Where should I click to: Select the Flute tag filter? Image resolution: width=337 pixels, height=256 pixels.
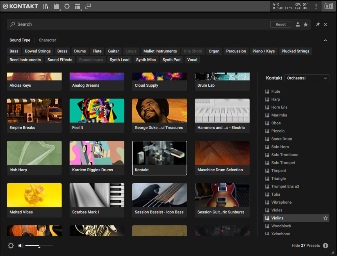click(97, 51)
